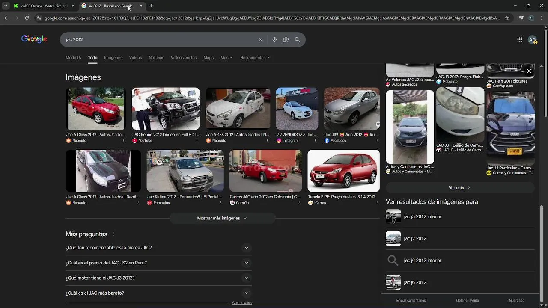
Task: Open the media control icon in toolbar
Action: [x=521, y=18]
